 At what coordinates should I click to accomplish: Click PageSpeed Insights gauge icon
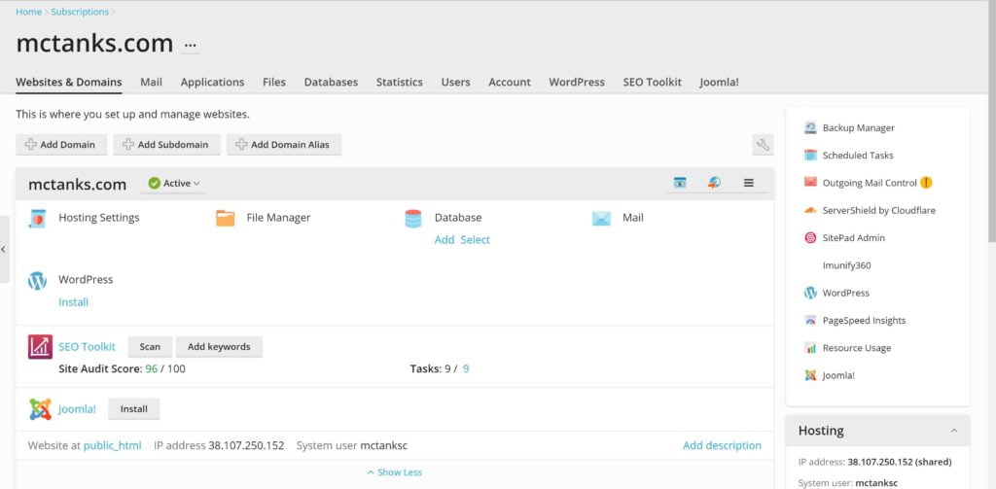point(810,320)
